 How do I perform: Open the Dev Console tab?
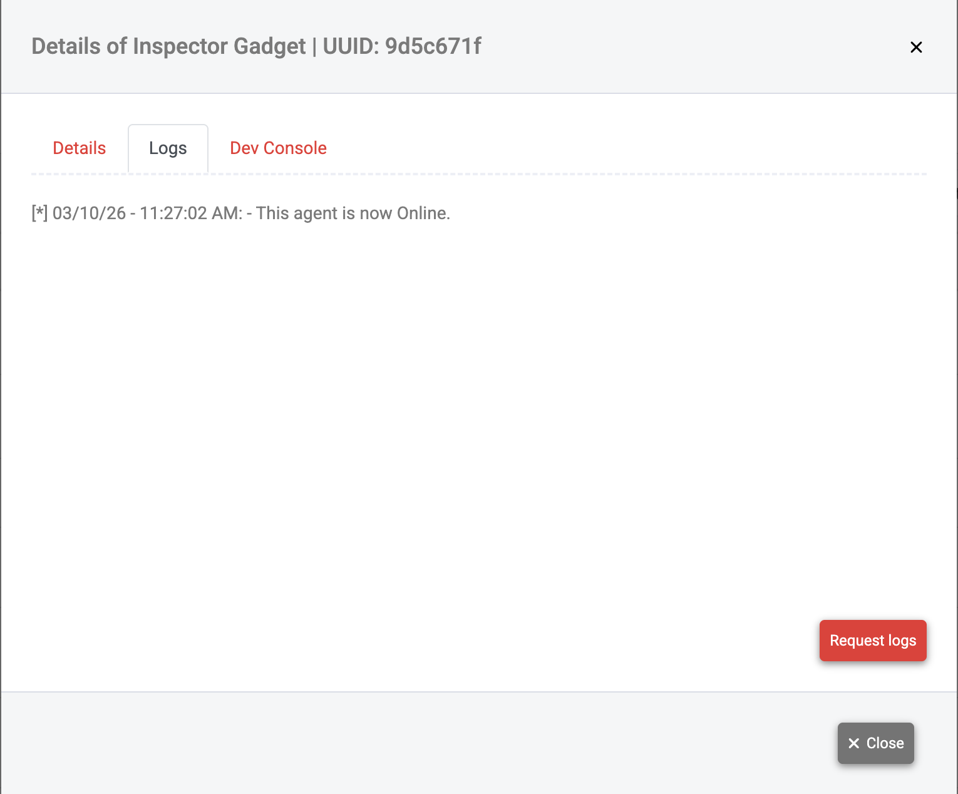tap(278, 148)
